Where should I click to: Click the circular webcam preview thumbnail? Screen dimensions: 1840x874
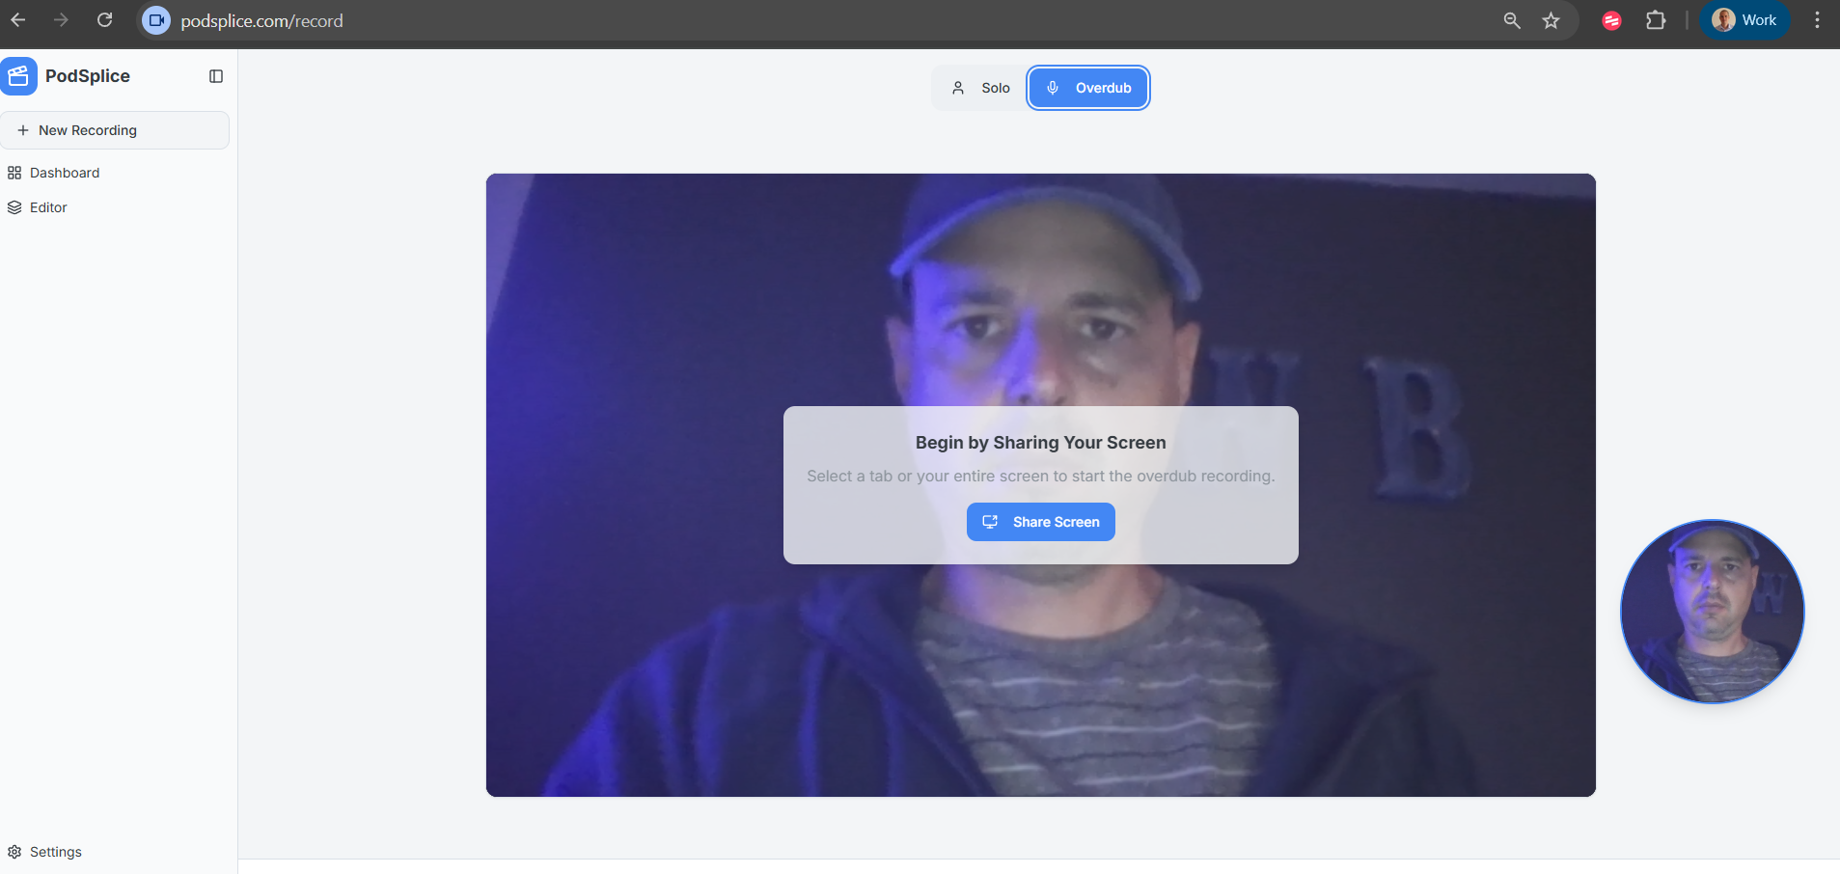point(1710,612)
